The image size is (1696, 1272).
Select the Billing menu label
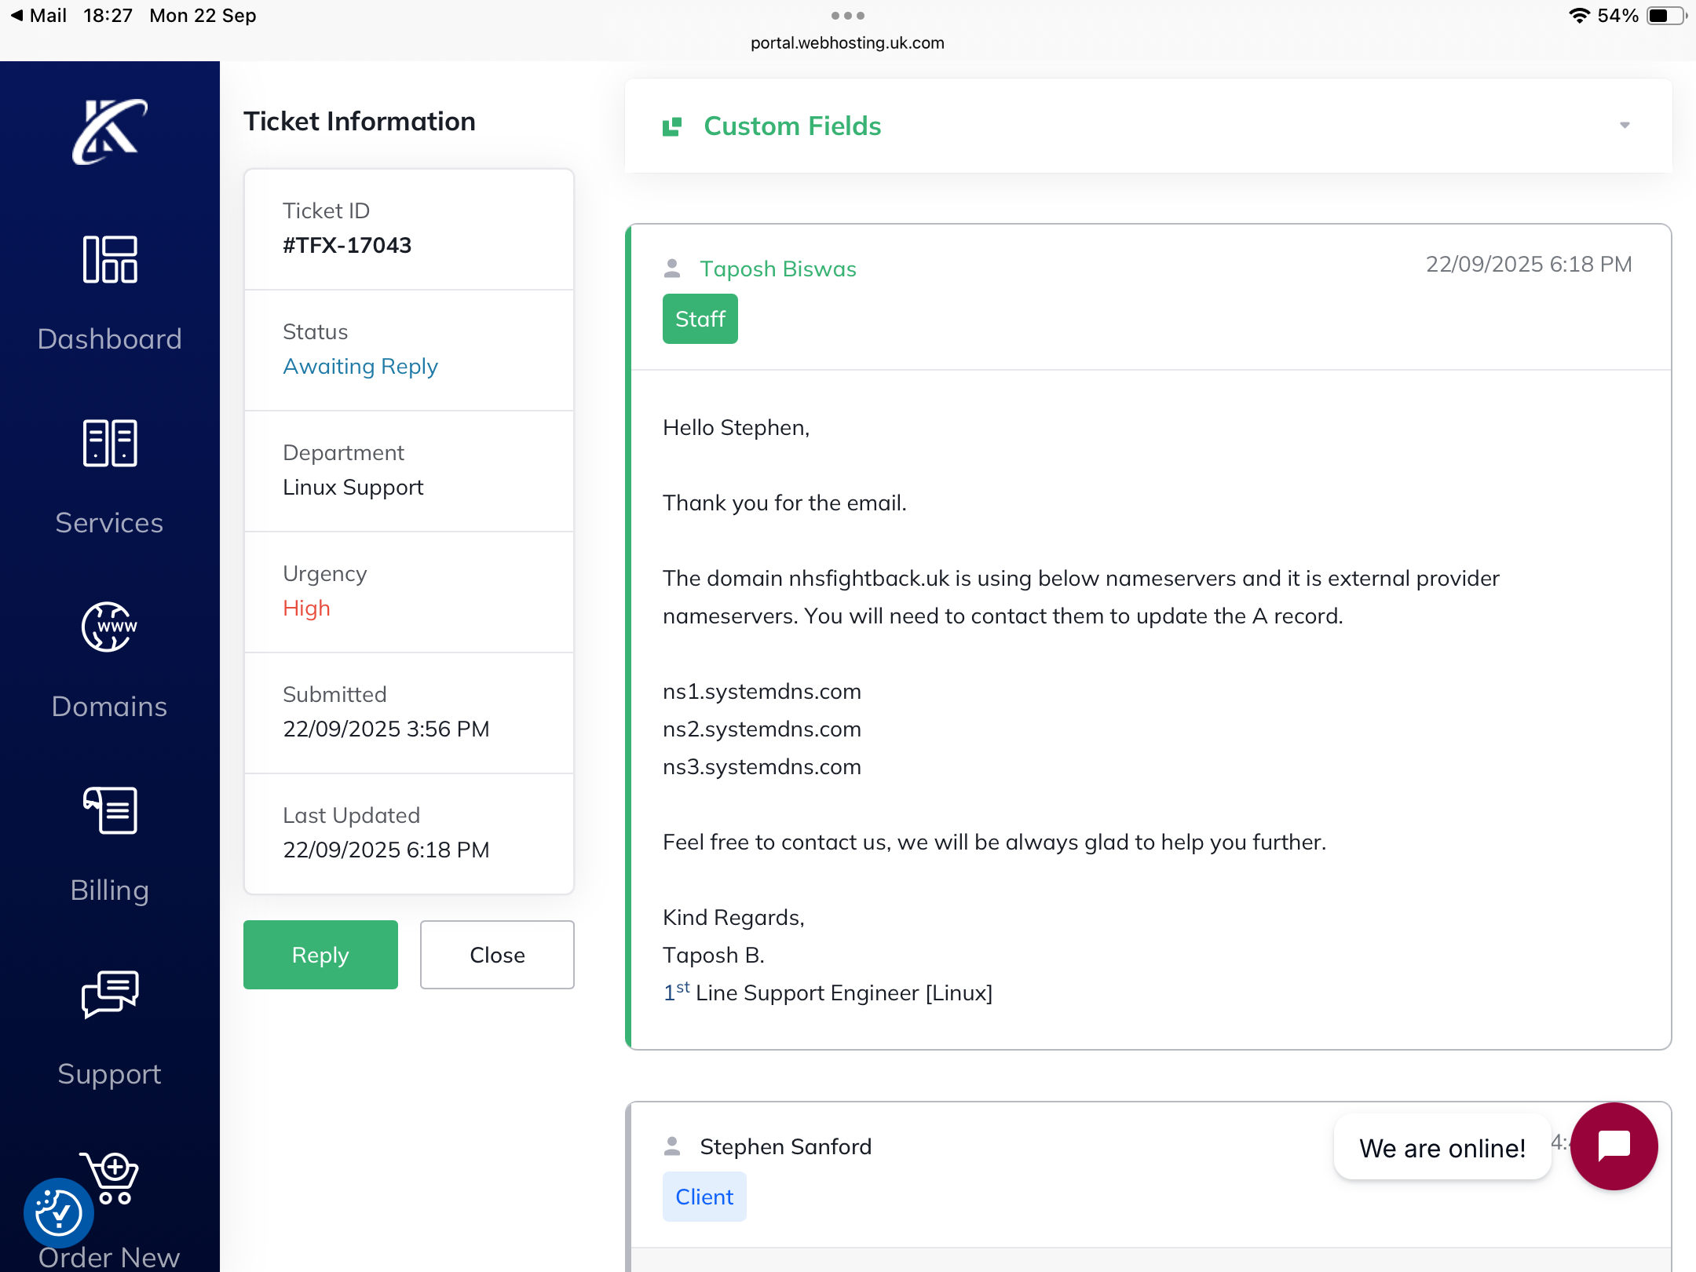click(x=109, y=890)
